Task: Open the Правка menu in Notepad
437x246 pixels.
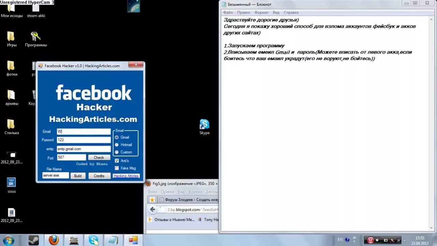Action: [x=243, y=13]
